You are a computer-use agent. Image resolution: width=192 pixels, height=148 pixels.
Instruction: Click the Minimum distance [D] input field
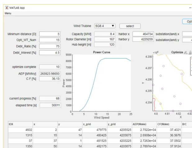click(50, 34)
